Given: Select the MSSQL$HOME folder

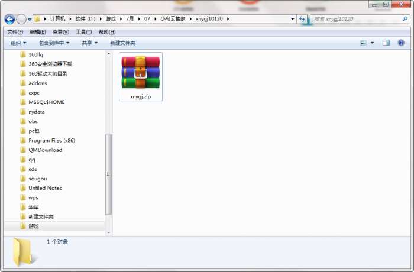Looking at the screenshot, I should coord(47,102).
